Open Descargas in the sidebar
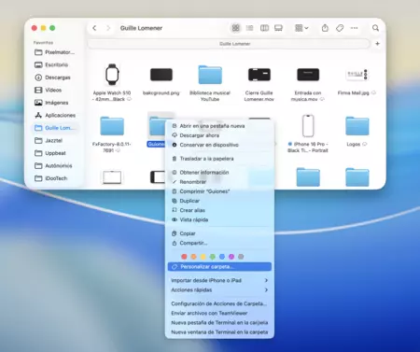This screenshot has width=420, height=352. pos(55,77)
